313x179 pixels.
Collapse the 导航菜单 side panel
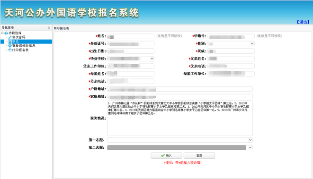coord(49,28)
